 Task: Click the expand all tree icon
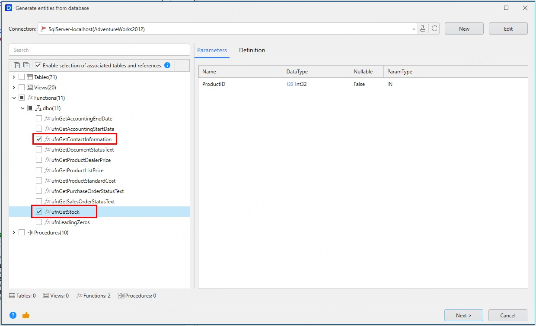pyautogui.click(x=26, y=66)
